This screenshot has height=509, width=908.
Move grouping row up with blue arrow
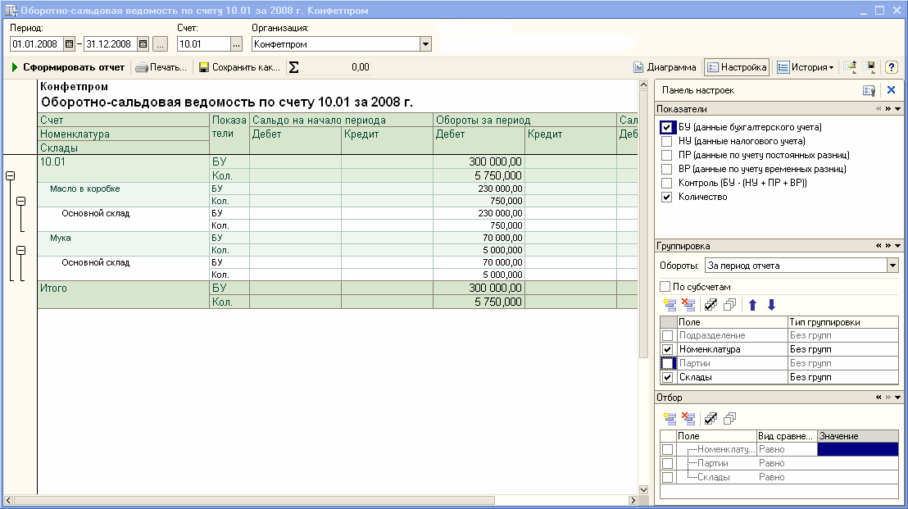(x=753, y=305)
